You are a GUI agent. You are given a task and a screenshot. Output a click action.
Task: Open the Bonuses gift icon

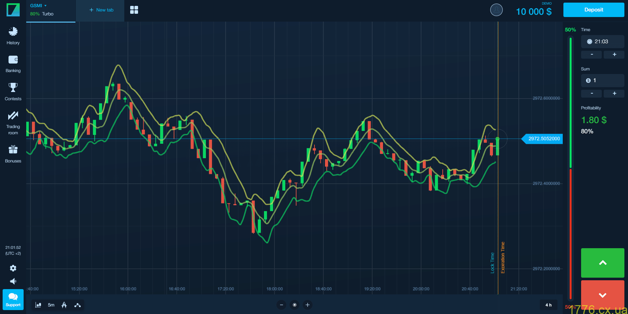[13, 154]
